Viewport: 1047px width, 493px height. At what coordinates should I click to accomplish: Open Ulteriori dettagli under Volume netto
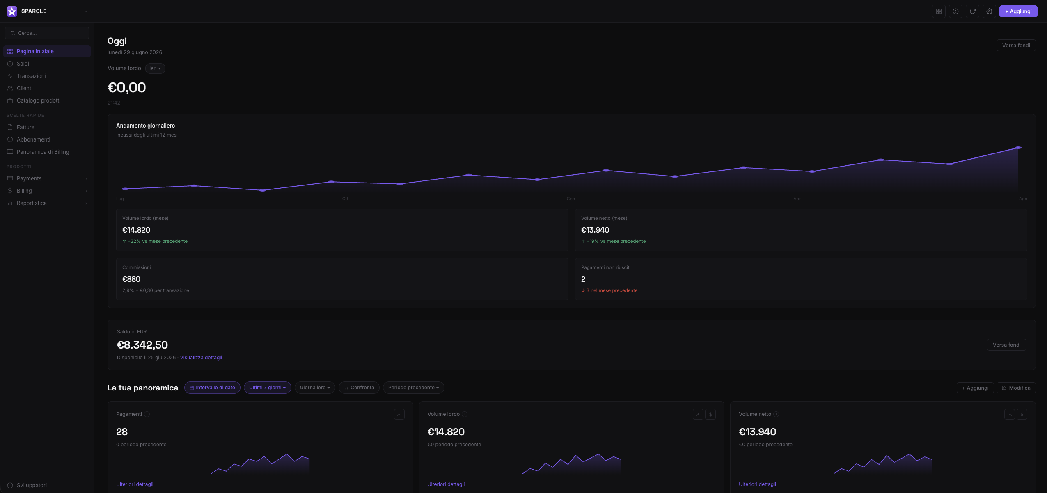tap(757, 484)
